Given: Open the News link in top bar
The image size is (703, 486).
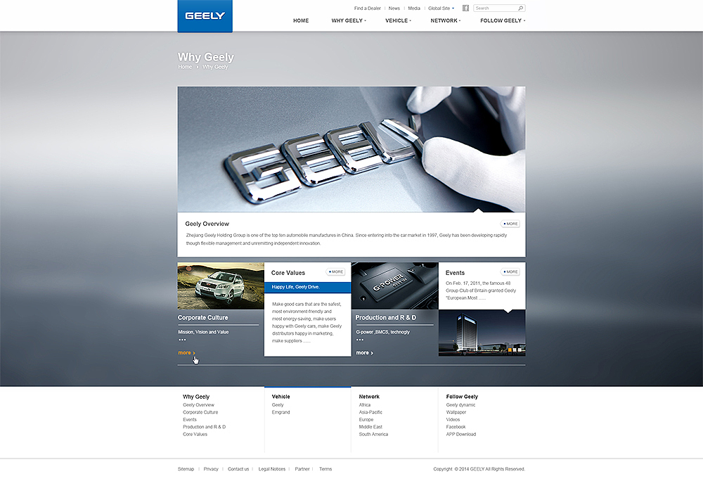Looking at the screenshot, I should (394, 8).
